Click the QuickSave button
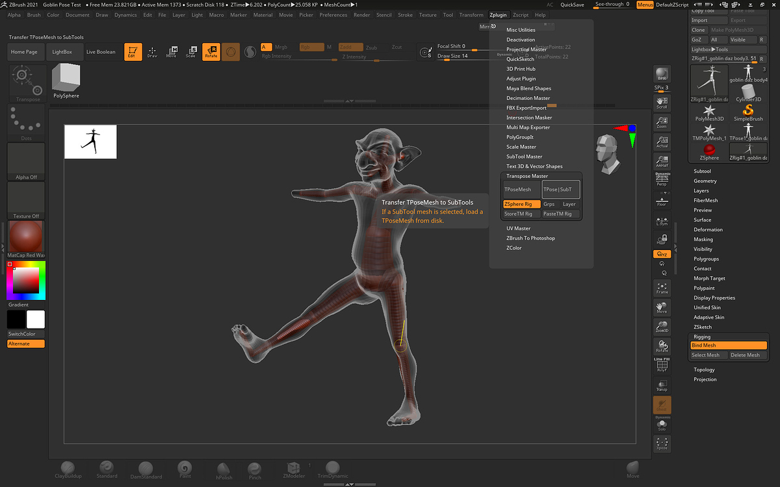Image resolution: width=780 pixels, height=487 pixels. 572,5
